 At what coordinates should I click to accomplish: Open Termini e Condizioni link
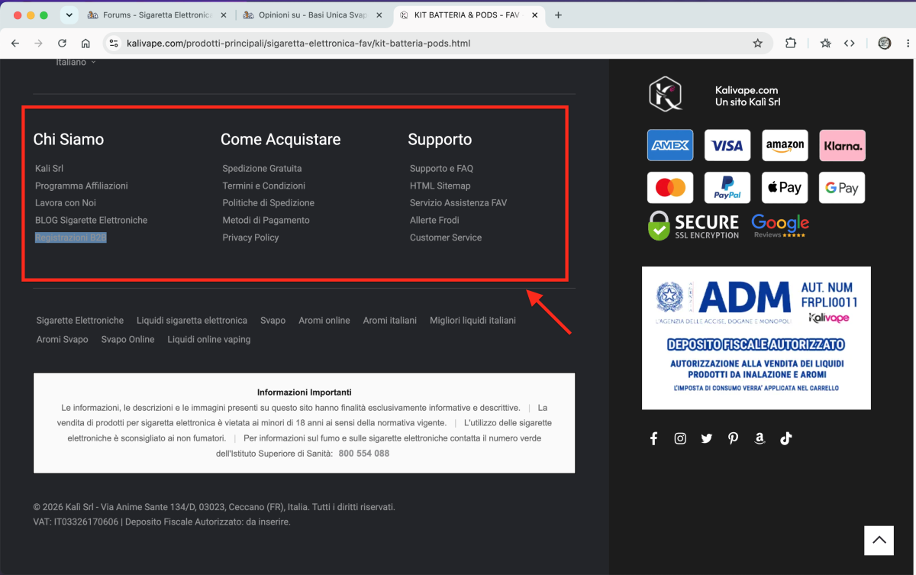click(263, 186)
